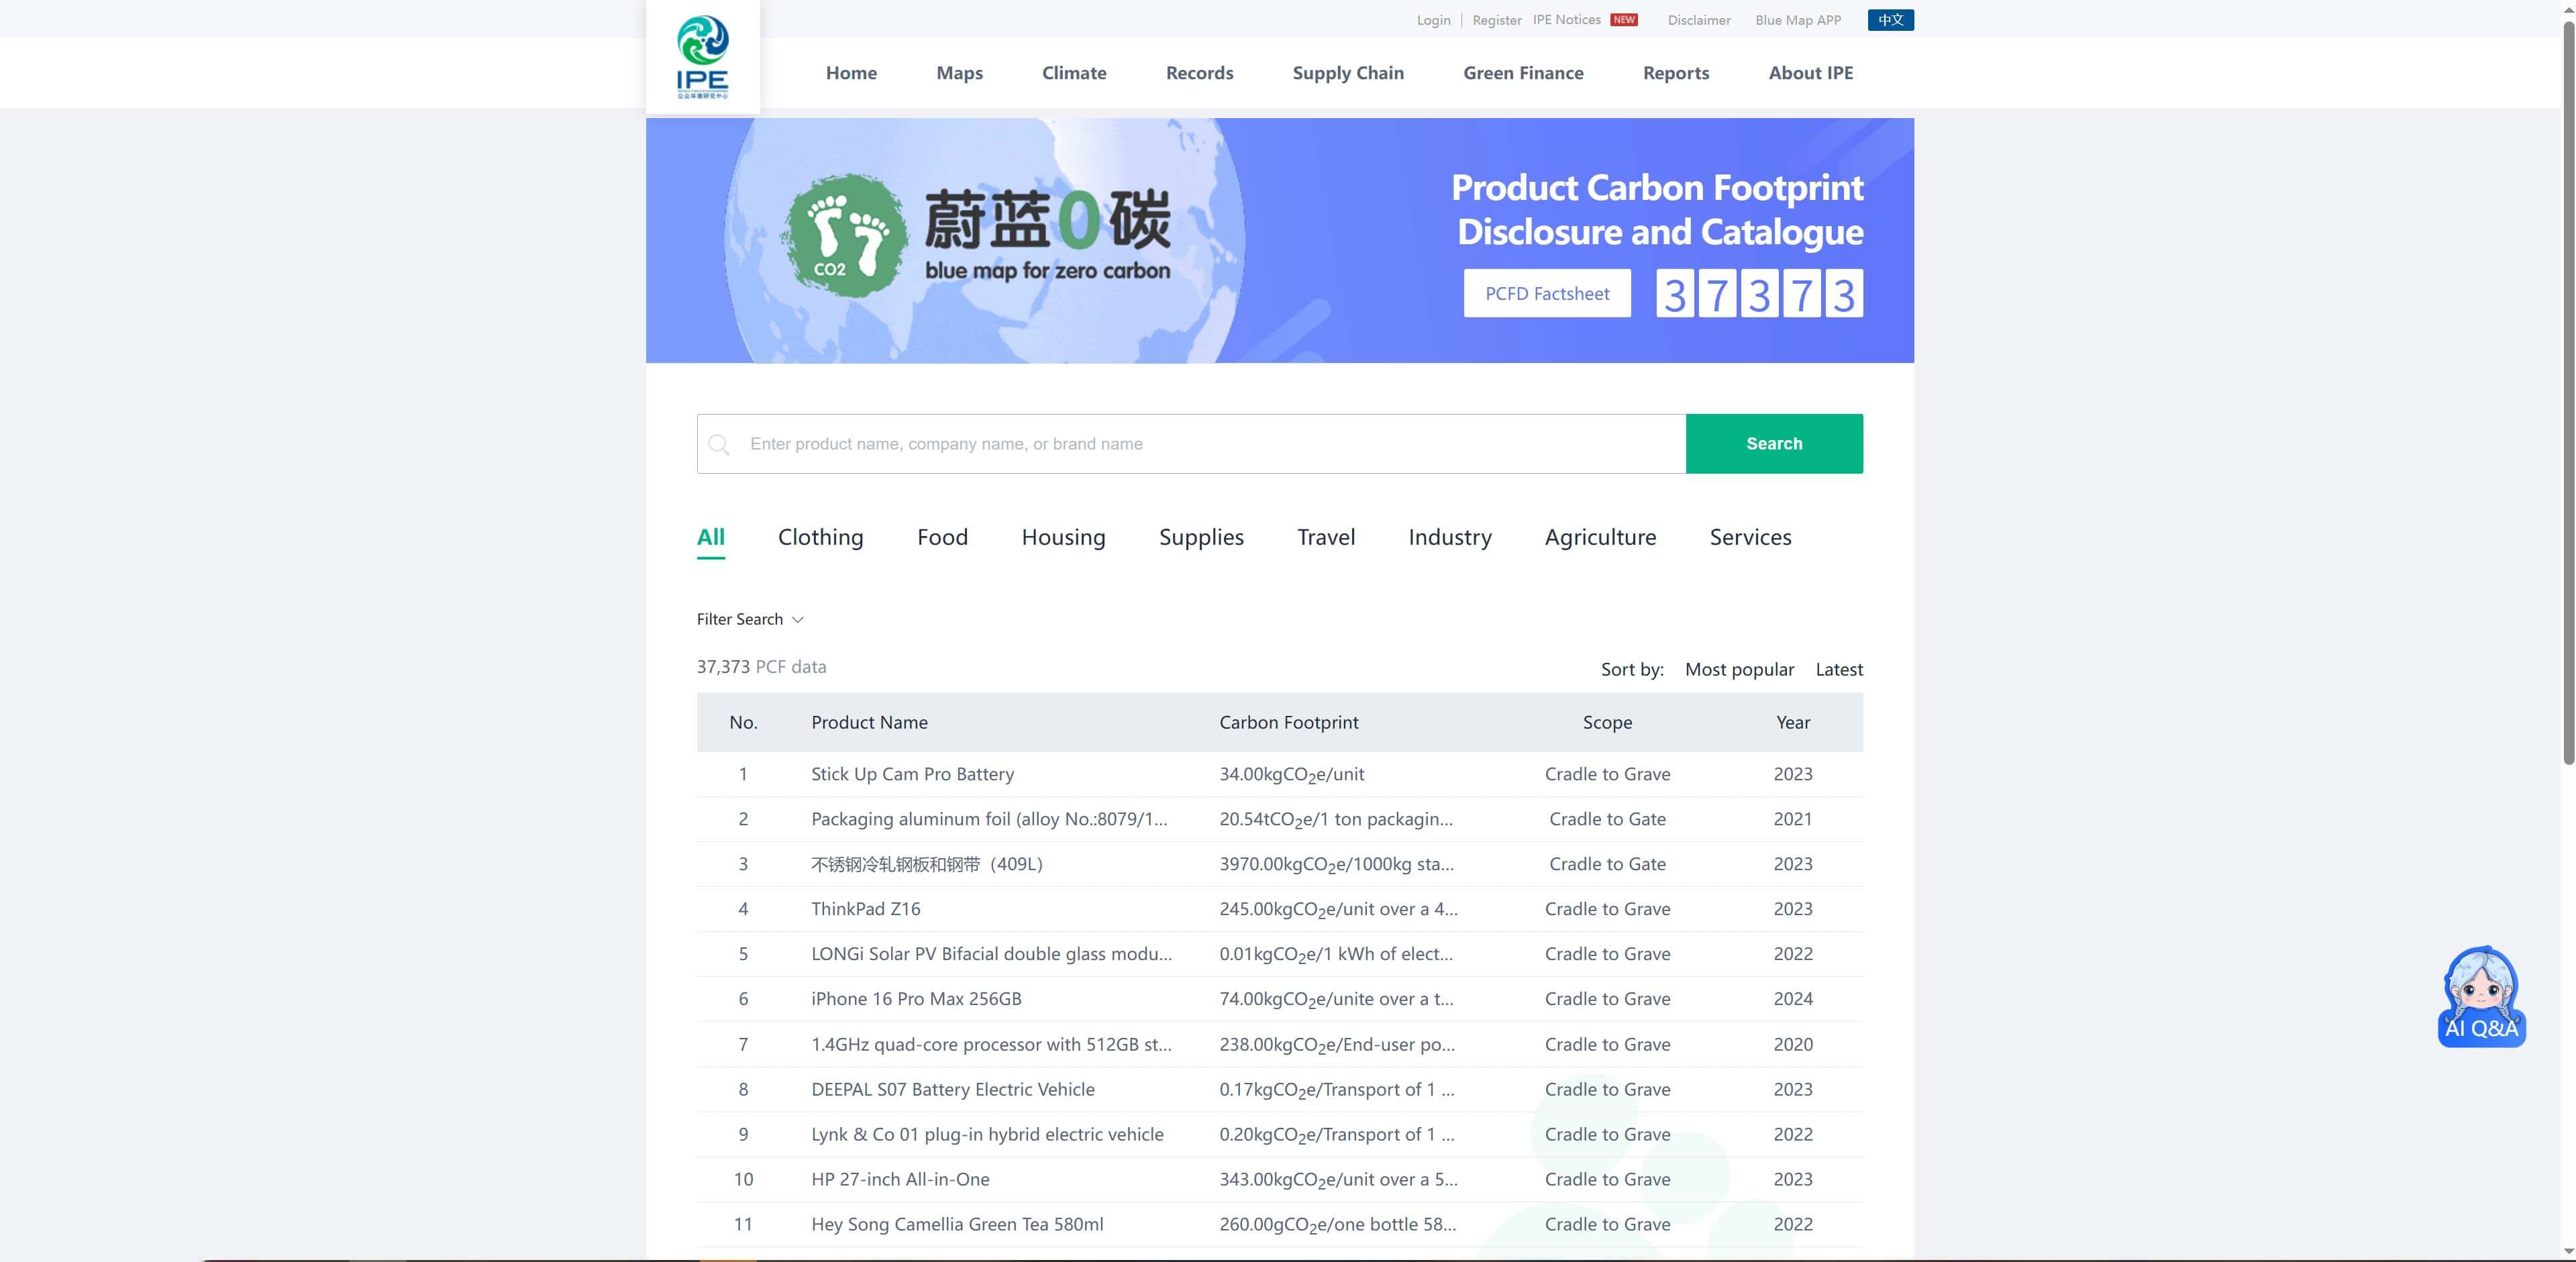Open Packaging aluminum foil product row

(x=1279, y=819)
